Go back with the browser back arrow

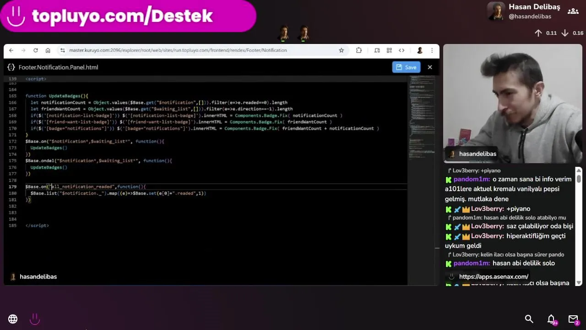click(x=11, y=50)
